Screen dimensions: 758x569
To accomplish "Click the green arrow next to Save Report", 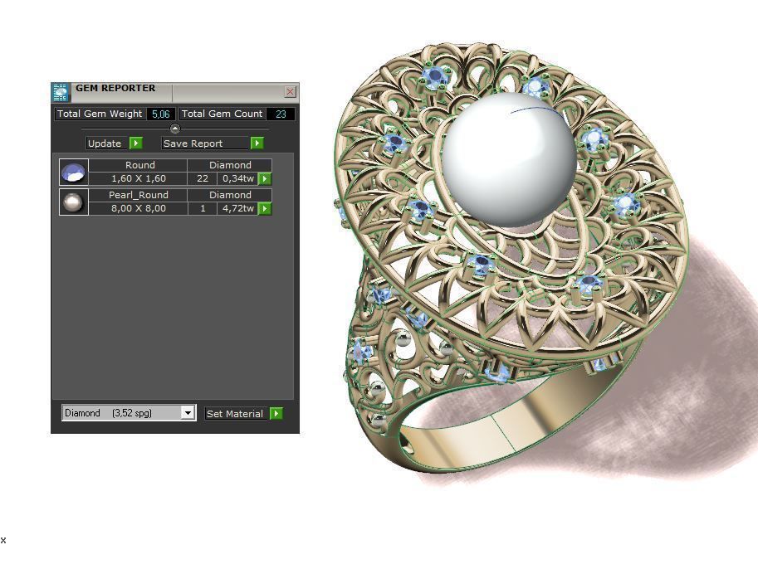I will [257, 143].
